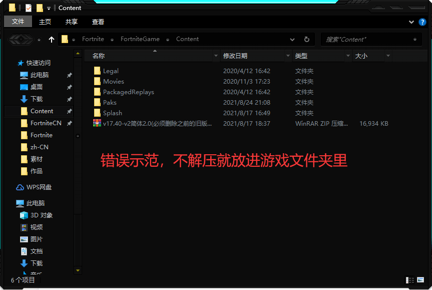432x290 pixels.
Task: Open zh-CN folder in sidebar
Action: (x=40, y=147)
